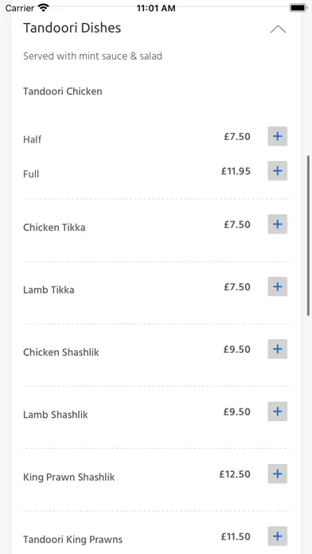Select the Chicken Tikka item name
The image size is (312, 554).
54,227
